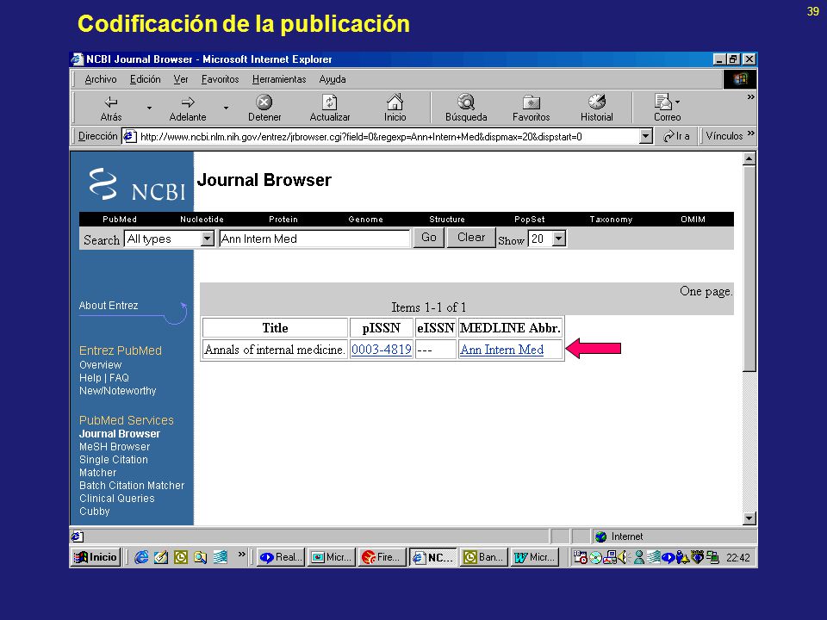This screenshot has width=827, height=620.
Task: Switch to the Nucleotide database tab
Action: coord(202,220)
